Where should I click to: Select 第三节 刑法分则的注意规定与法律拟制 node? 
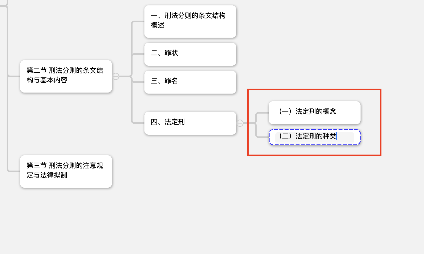coord(66,171)
